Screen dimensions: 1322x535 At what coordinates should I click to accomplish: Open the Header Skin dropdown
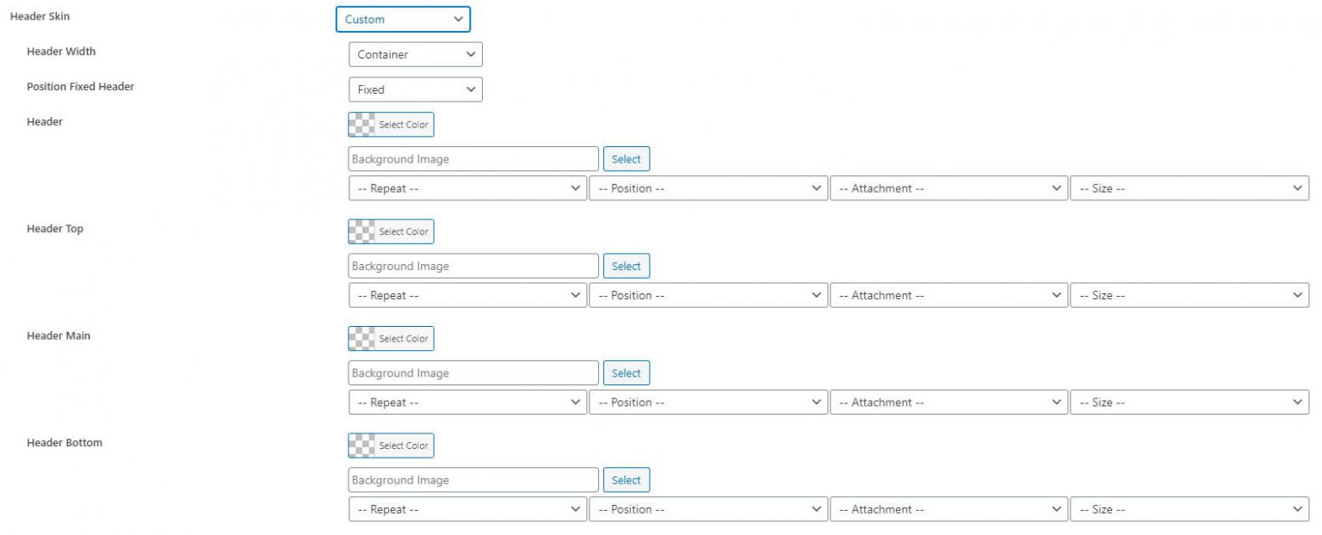coord(403,19)
